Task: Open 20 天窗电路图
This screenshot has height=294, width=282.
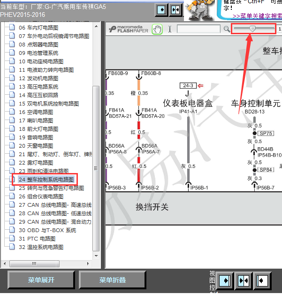Action: click(x=36, y=146)
